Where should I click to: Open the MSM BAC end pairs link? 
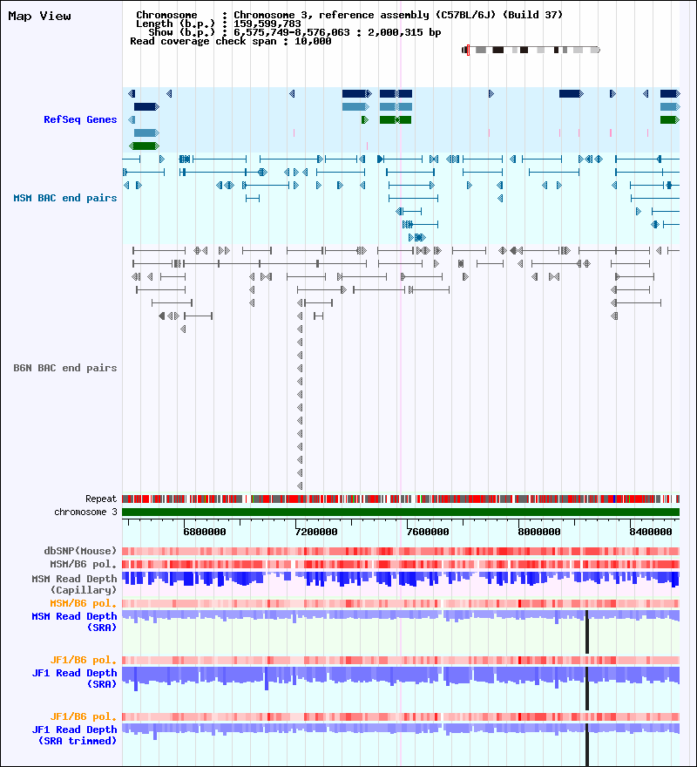[65, 198]
